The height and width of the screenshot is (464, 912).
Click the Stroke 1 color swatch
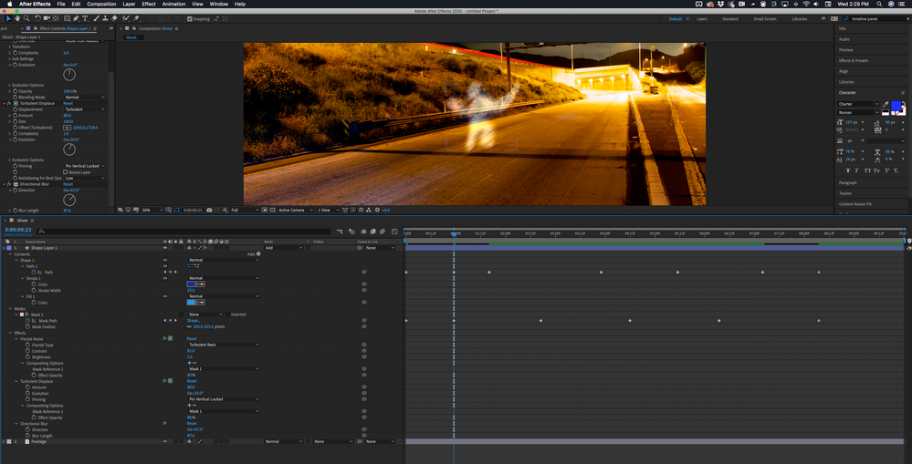coord(192,284)
